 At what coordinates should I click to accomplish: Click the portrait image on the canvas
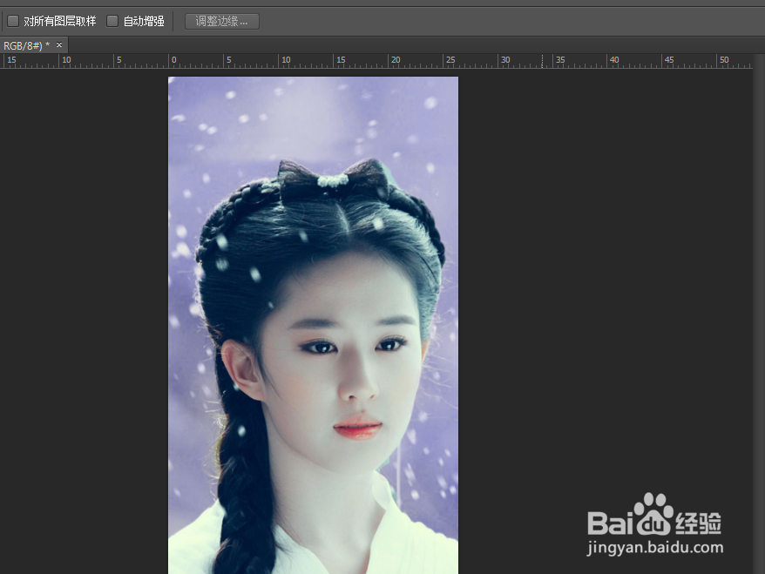point(313,325)
